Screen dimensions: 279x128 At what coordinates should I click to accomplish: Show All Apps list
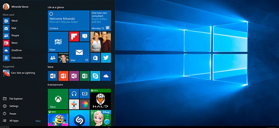coord(11,121)
